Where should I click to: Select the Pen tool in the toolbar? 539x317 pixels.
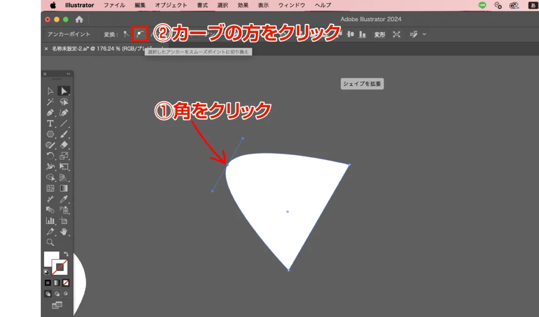51,113
